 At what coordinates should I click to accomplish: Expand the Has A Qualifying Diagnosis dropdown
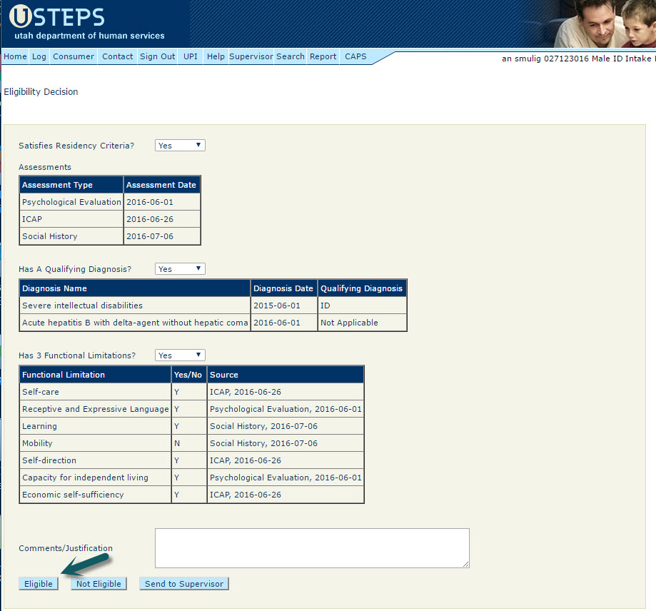(x=180, y=269)
